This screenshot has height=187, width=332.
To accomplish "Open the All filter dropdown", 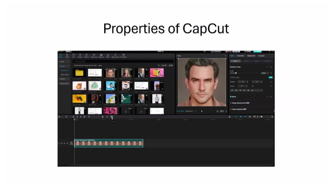I will pos(171,66).
